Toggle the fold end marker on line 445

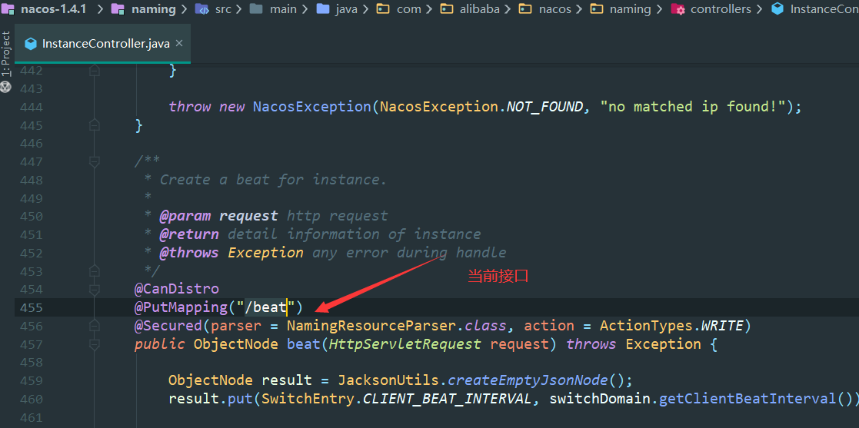(x=95, y=125)
